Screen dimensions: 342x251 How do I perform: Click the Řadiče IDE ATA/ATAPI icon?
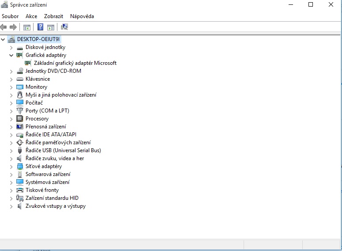point(20,135)
